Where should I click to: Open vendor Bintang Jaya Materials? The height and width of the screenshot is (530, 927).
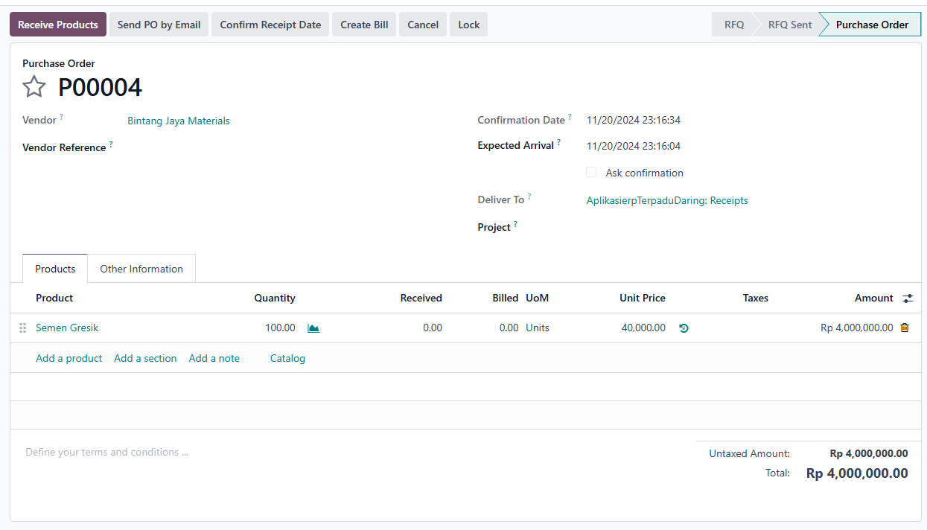tap(179, 121)
